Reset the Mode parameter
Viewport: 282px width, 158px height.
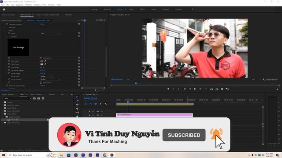coord(78,33)
